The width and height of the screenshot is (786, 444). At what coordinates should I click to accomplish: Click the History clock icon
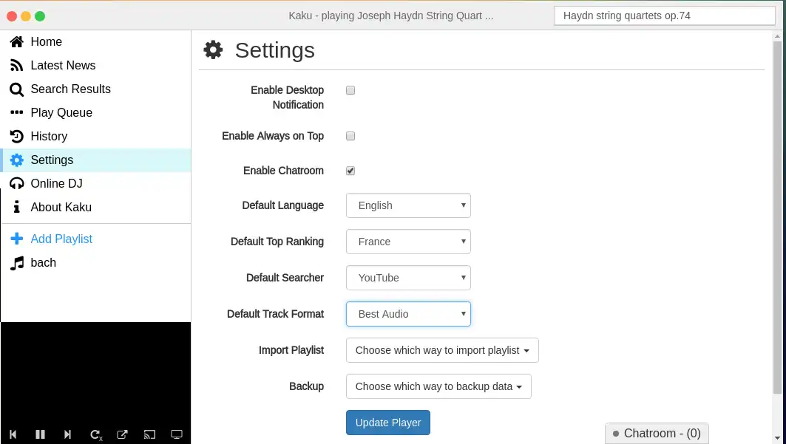pyautogui.click(x=16, y=136)
